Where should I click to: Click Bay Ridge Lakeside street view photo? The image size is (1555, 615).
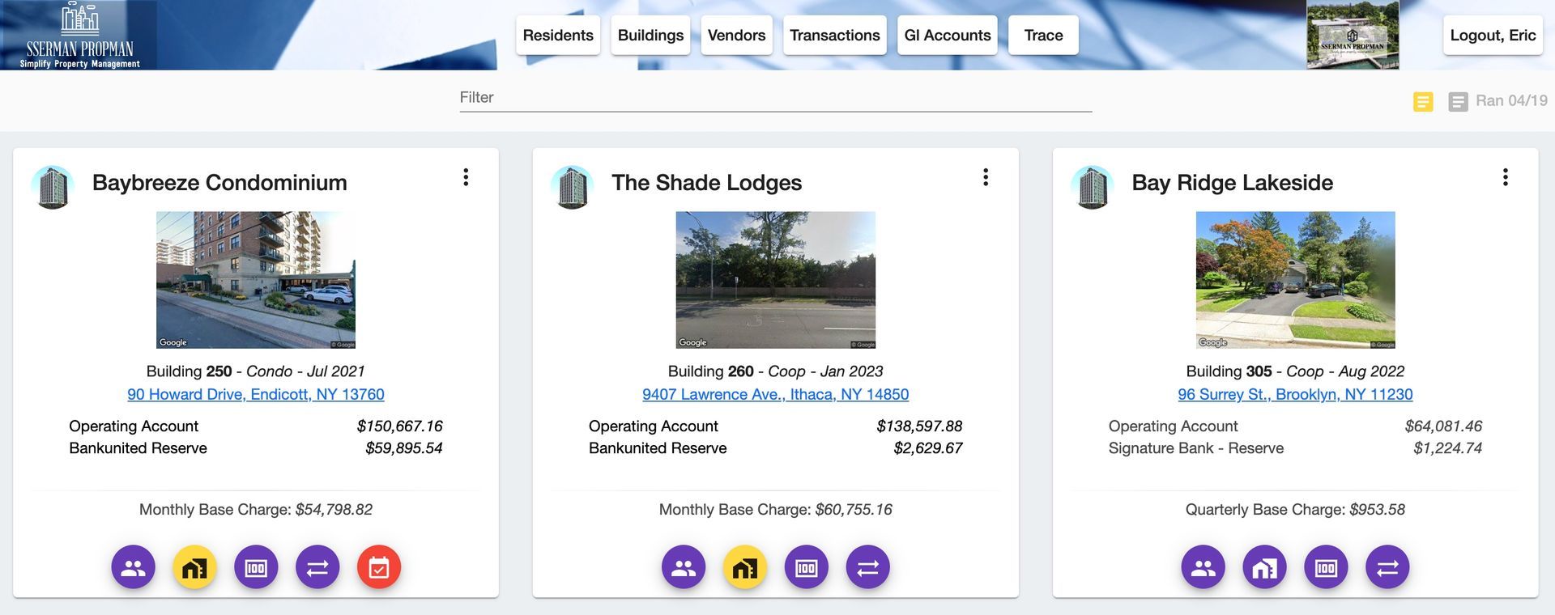tap(1295, 280)
